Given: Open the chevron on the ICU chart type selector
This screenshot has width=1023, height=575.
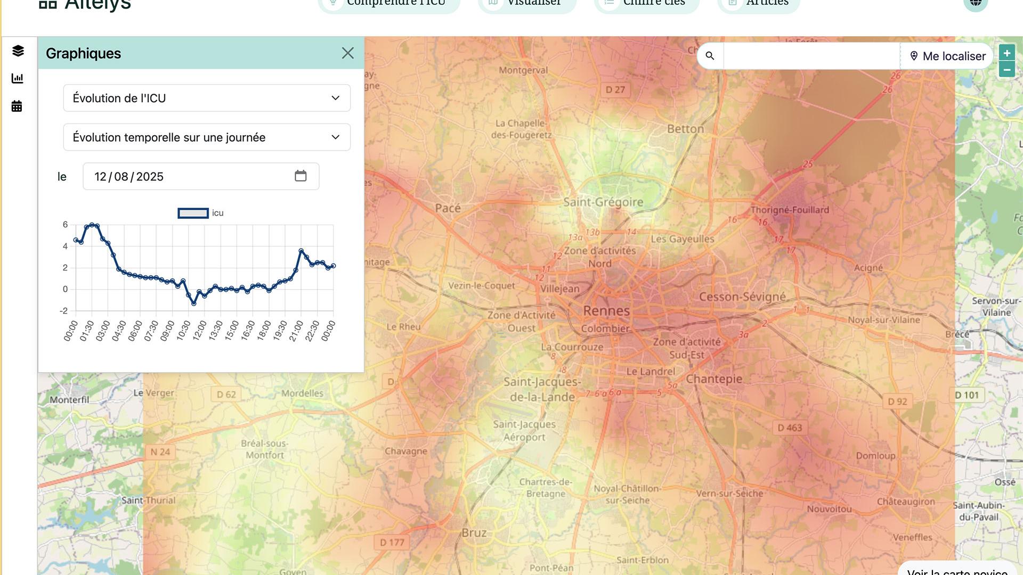Looking at the screenshot, I should coord(335,98).
